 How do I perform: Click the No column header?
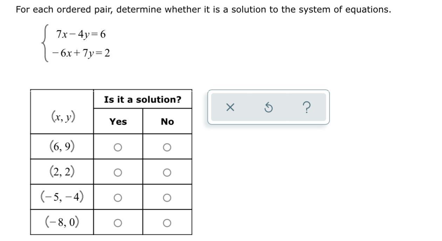click(168, 122)
